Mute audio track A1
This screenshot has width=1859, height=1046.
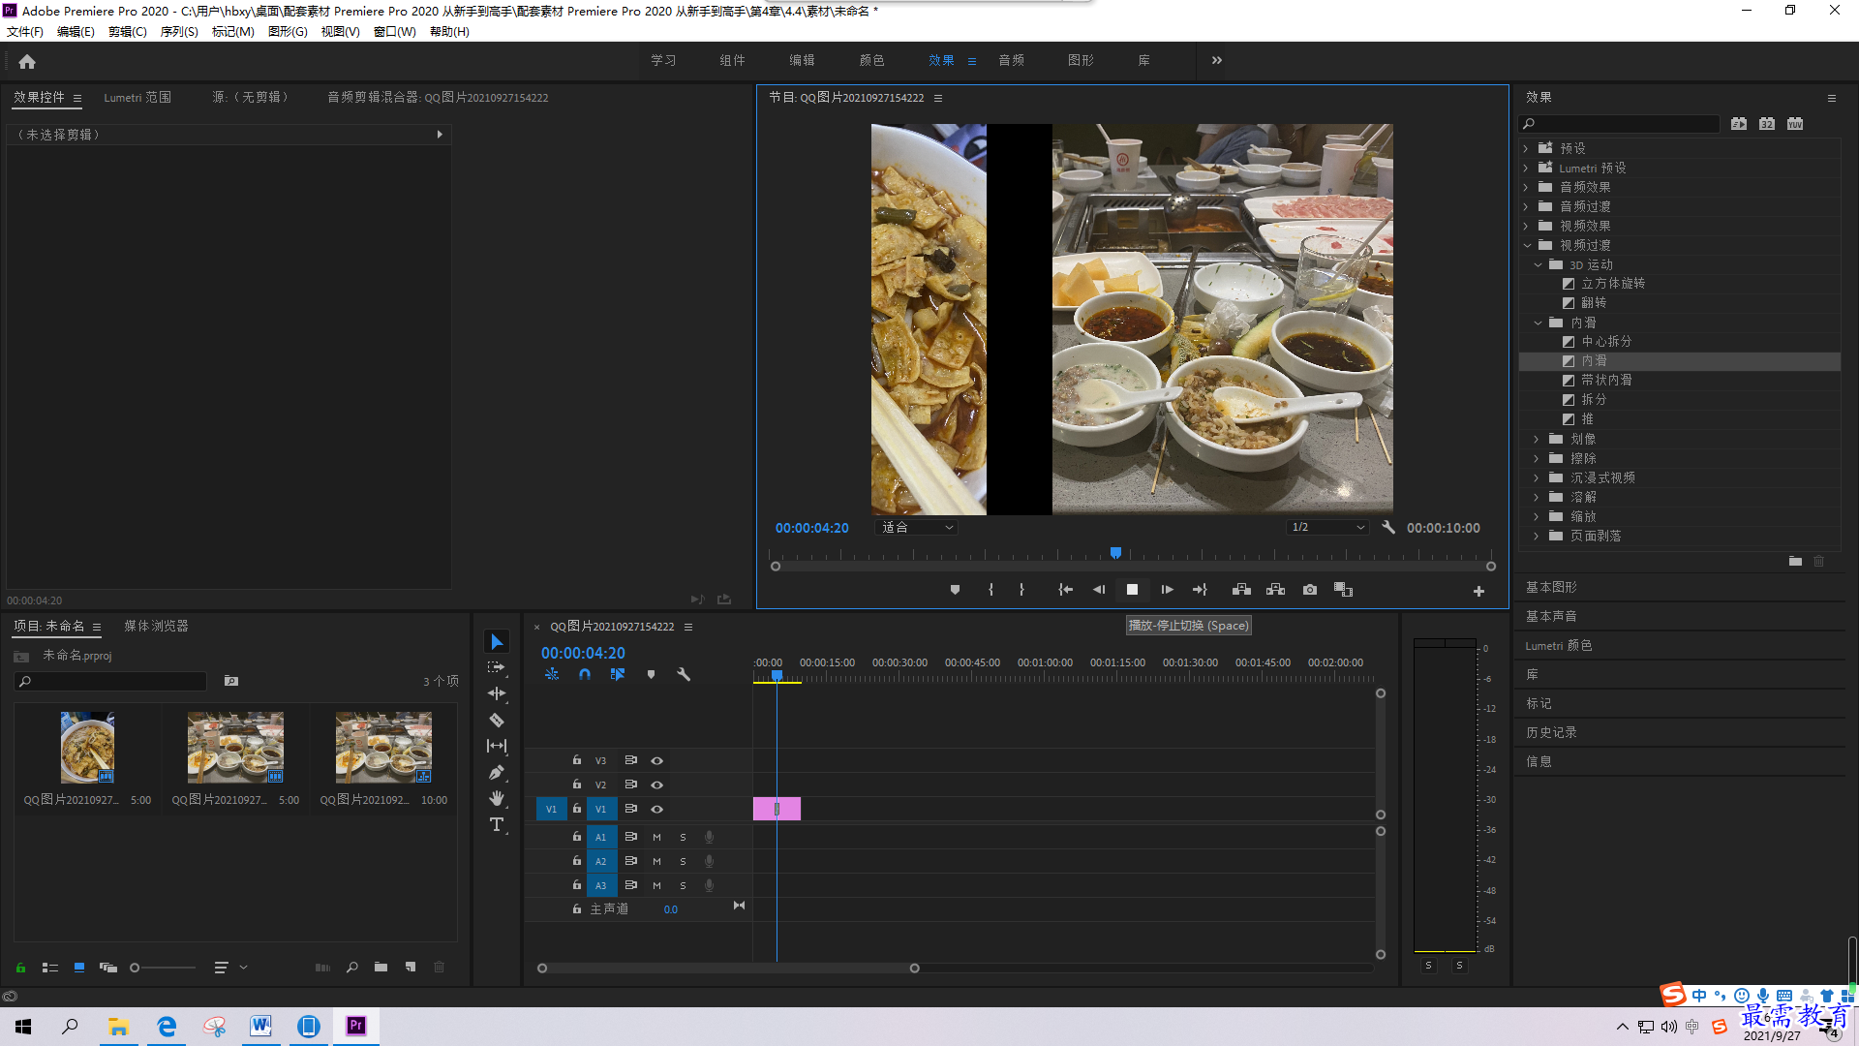[x=656, y=837]
